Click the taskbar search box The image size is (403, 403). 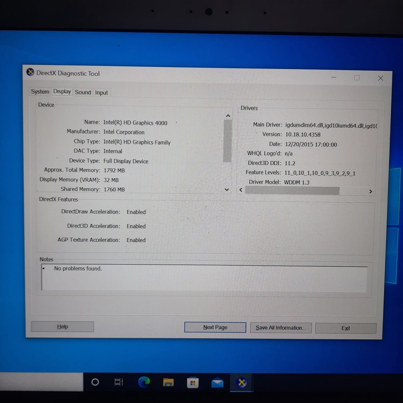click(41, 382)
